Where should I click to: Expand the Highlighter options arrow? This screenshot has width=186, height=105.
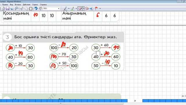(x=76, y=8)
